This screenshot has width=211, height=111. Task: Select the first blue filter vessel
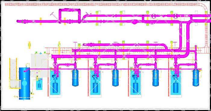(75, 78)
